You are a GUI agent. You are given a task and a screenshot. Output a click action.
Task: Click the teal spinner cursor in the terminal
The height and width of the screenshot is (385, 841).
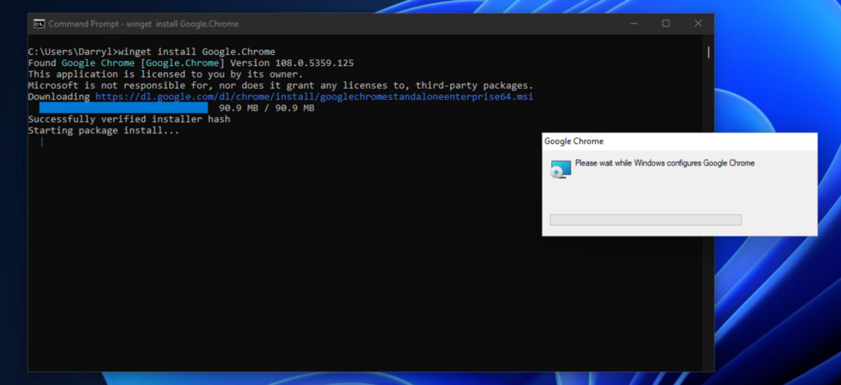[x=42, y=142]
